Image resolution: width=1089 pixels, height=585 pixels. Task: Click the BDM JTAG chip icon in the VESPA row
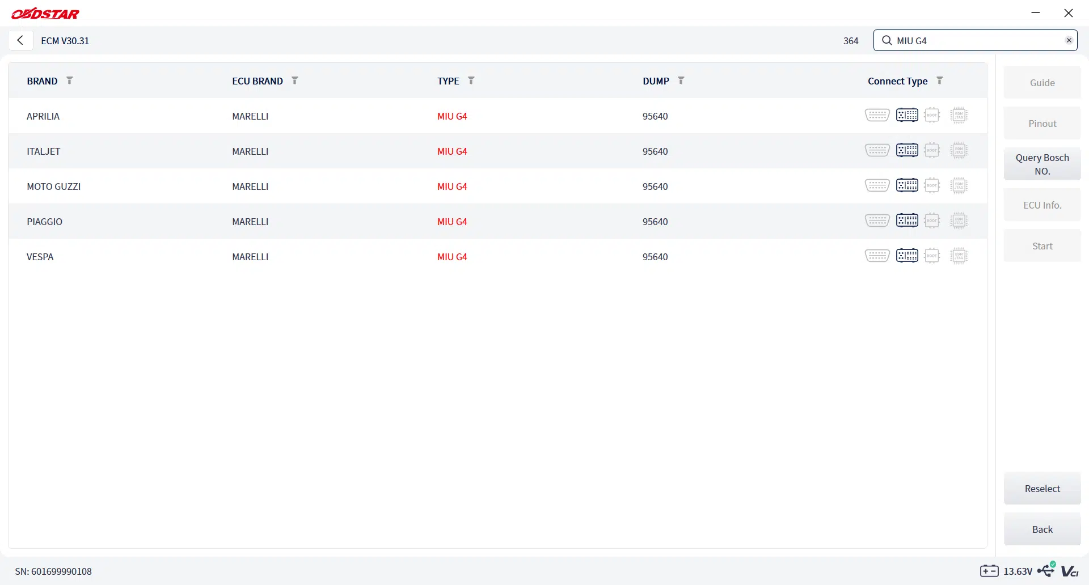coord(959,256)
